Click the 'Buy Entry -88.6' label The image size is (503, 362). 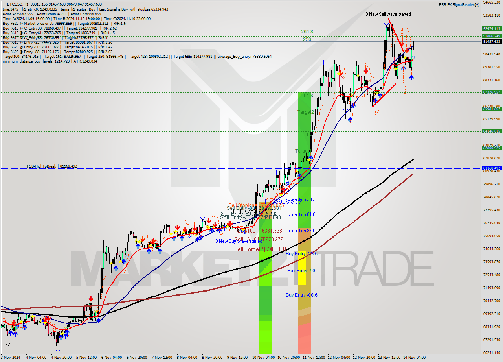[301, 295]
